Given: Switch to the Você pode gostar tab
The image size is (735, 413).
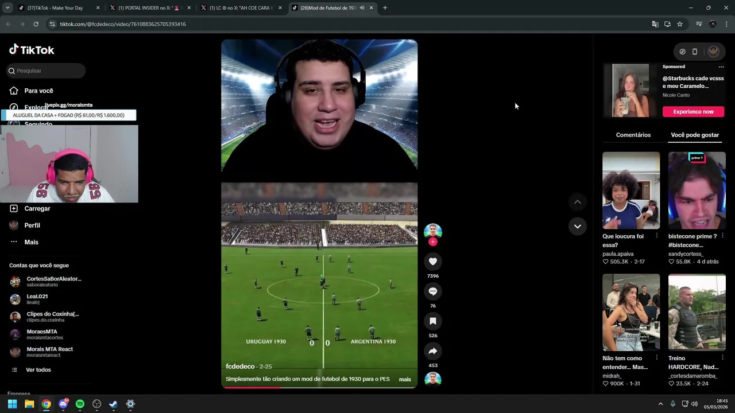Looking at the screenshot, I should click(x=695, y=135).
